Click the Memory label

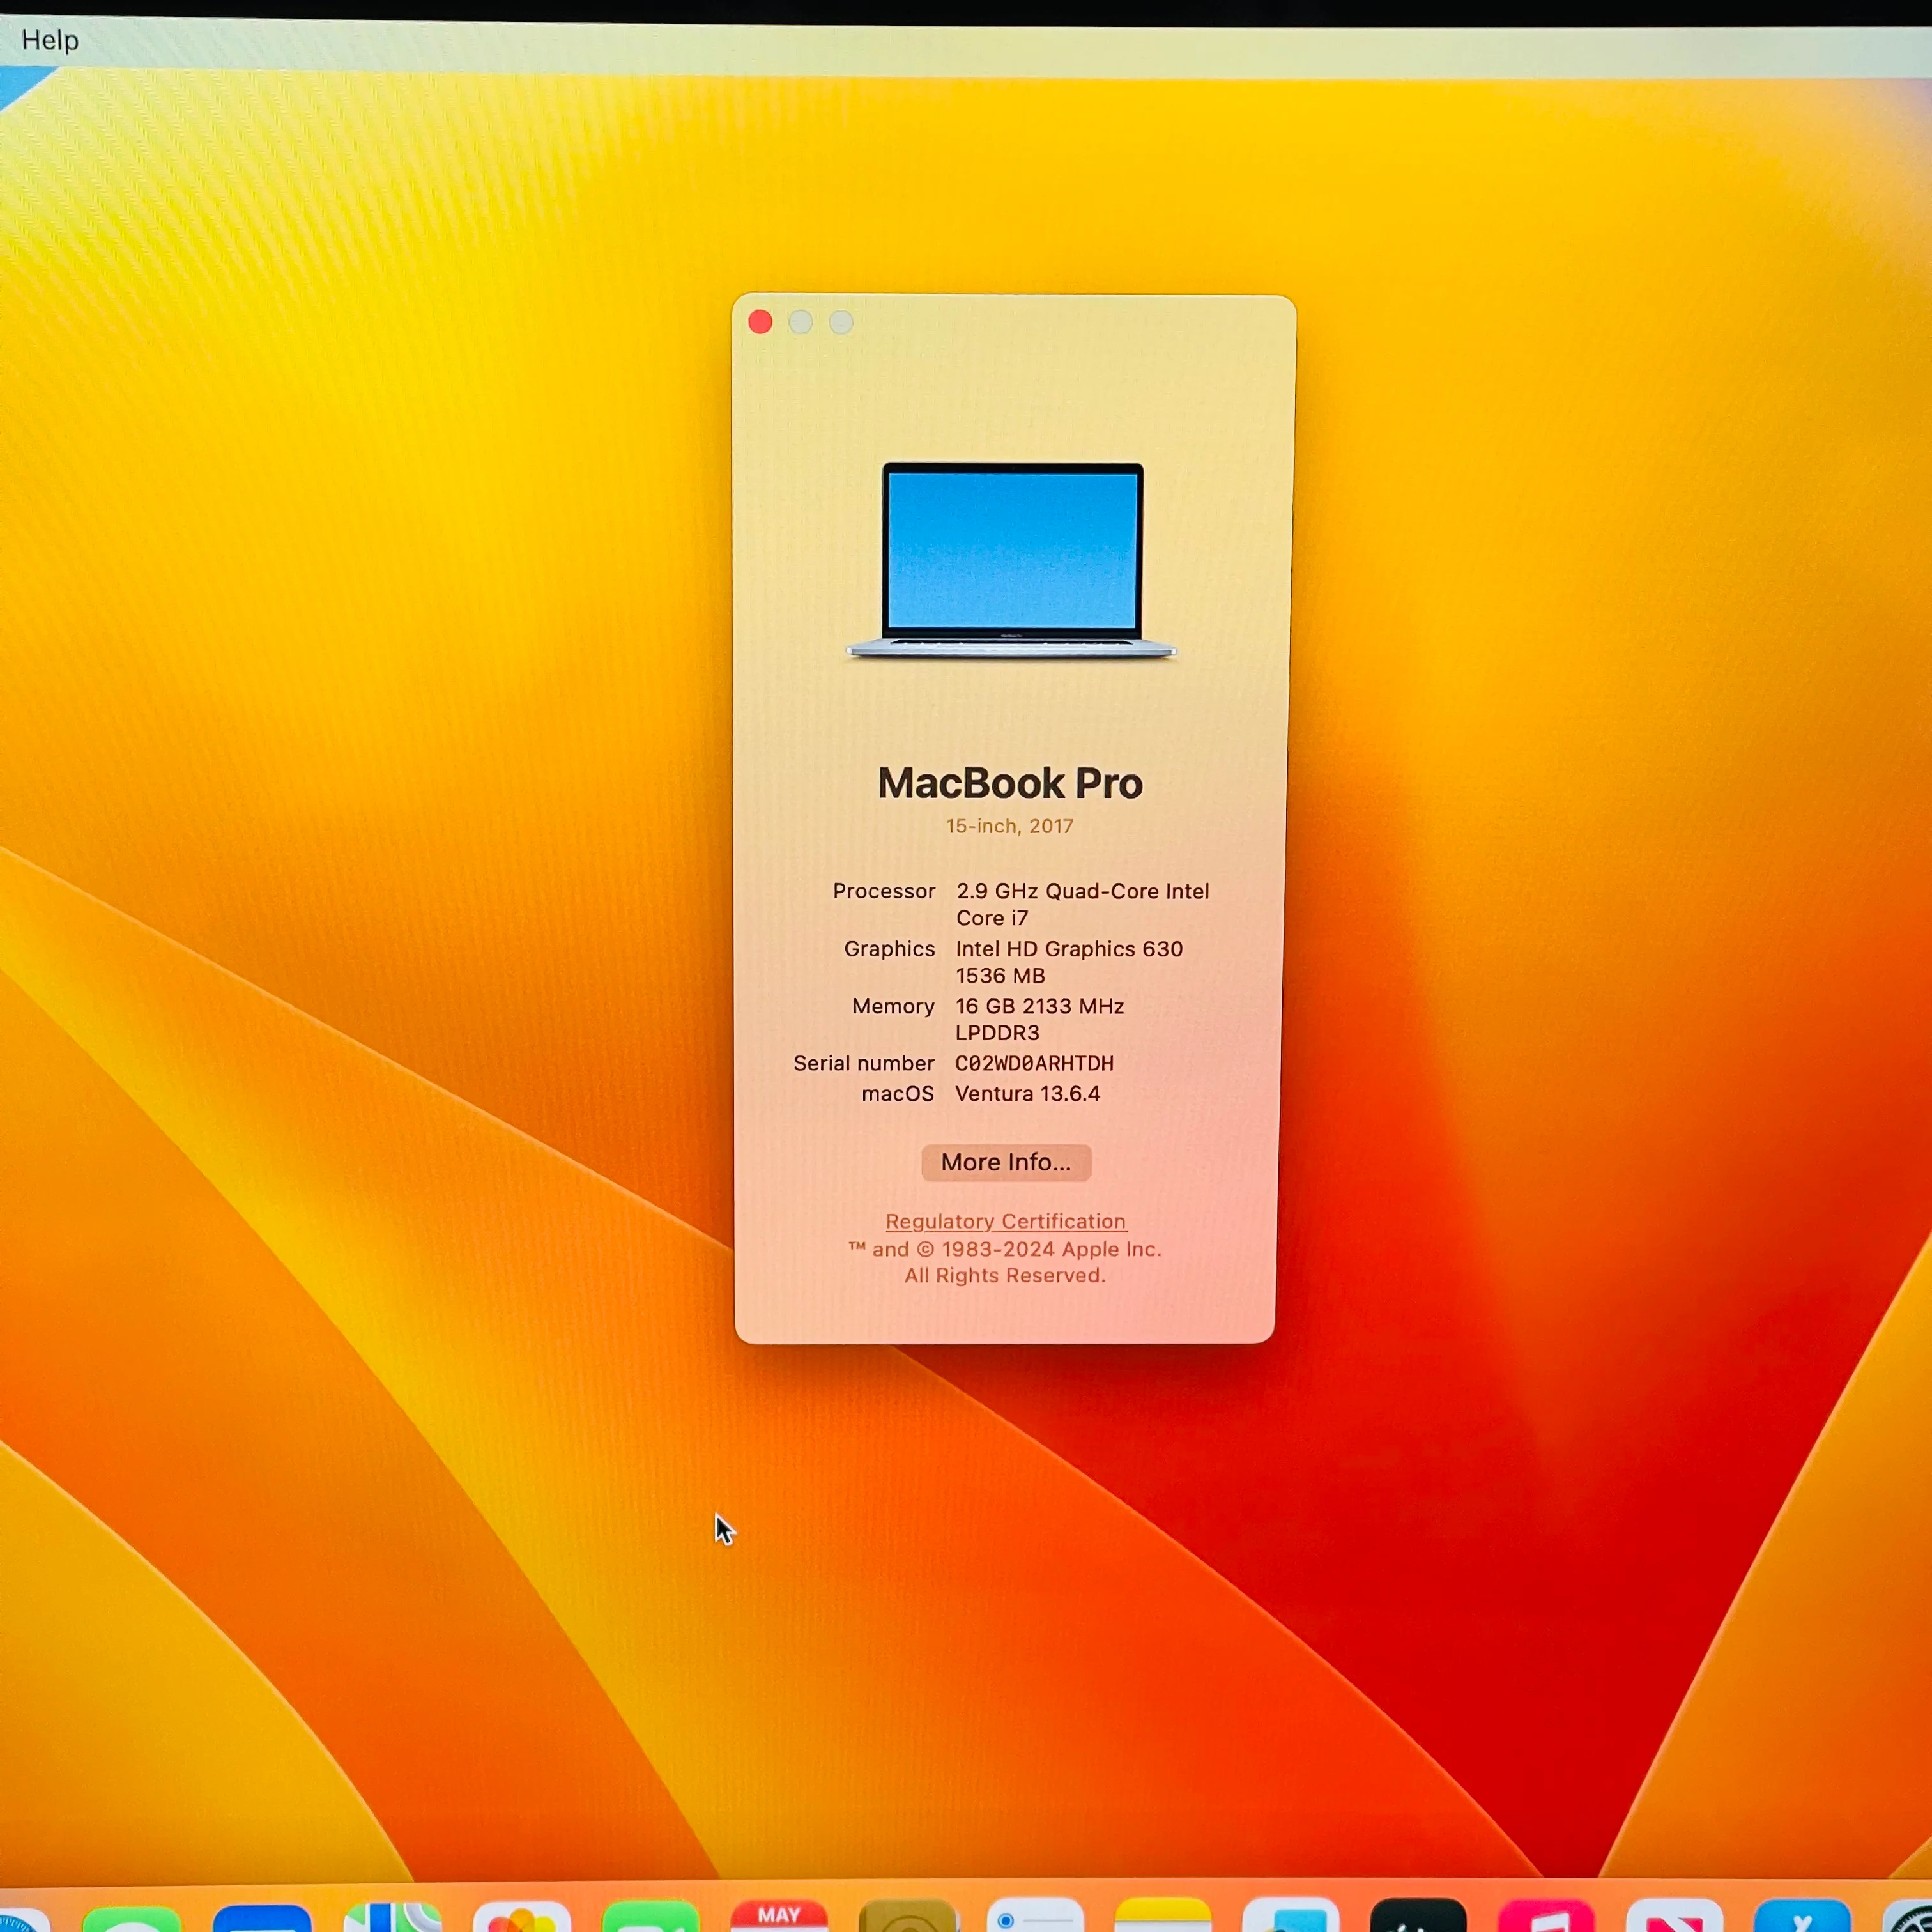(x=893, y=1006)
